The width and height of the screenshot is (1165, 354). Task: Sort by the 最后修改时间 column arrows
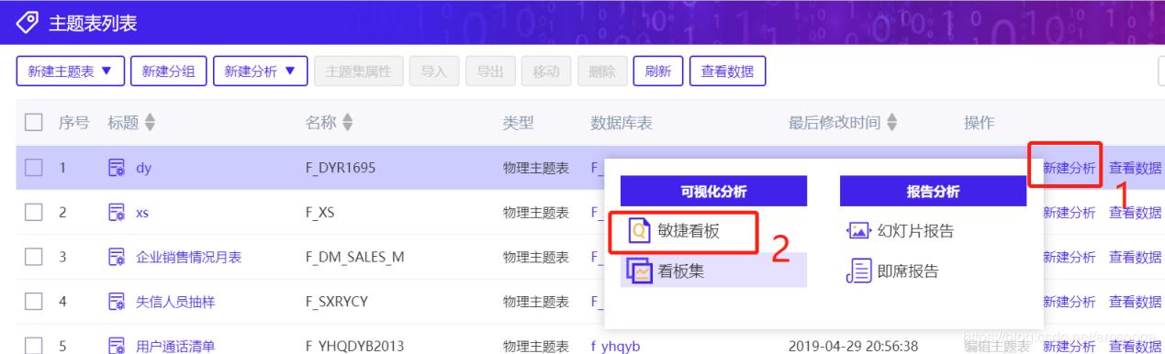891,123
